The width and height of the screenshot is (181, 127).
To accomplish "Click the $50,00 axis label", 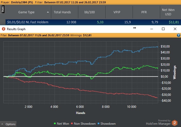I will (x=165, y=47).
